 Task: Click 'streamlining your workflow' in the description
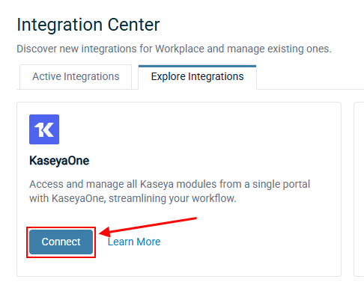[x=172, y=198]
